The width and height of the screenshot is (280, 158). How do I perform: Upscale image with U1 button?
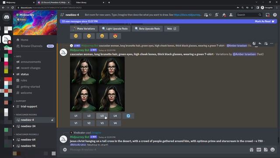[x=76, y=116]
